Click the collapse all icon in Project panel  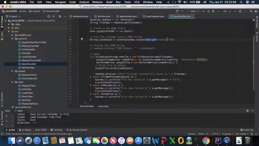click(54, 16)
